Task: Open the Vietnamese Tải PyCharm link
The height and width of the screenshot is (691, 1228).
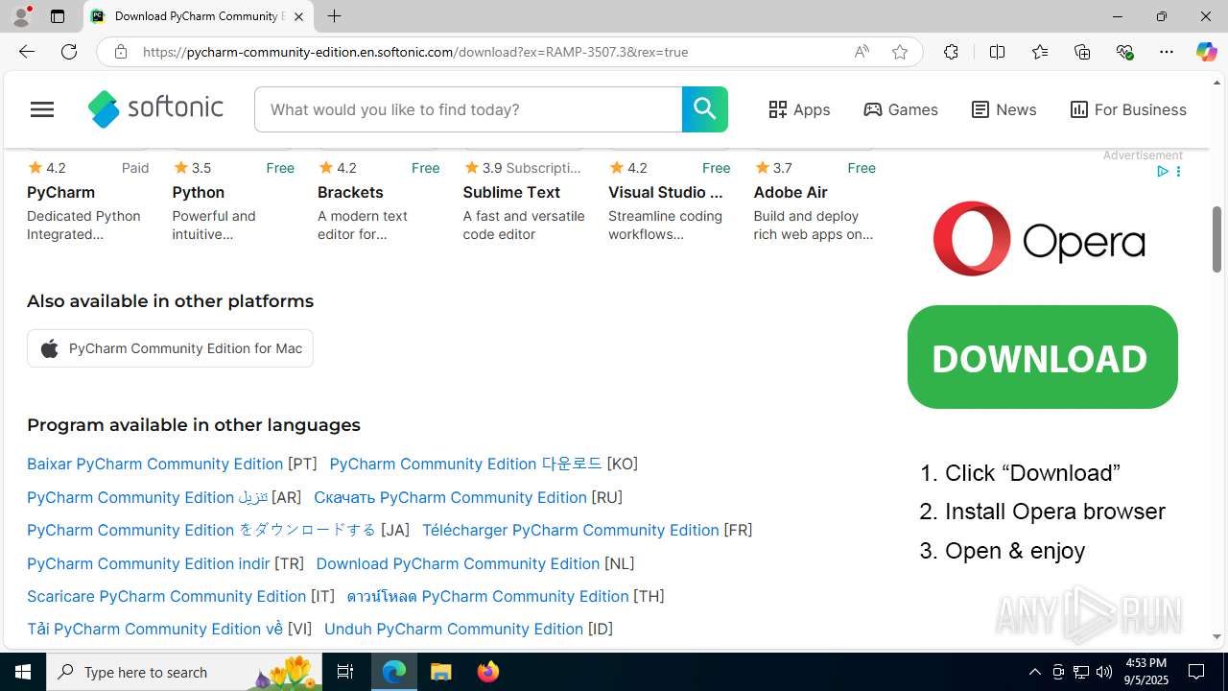Action: pos(154,629)
